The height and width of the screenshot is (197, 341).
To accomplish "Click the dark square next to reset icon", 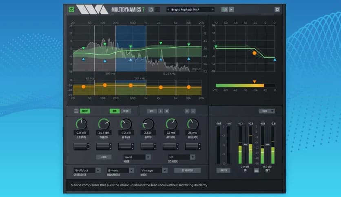I will point(157,9).
